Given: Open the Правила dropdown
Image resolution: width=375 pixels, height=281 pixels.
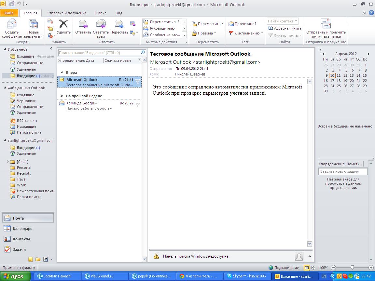Looking at the screenshot, I should [204, 33].
